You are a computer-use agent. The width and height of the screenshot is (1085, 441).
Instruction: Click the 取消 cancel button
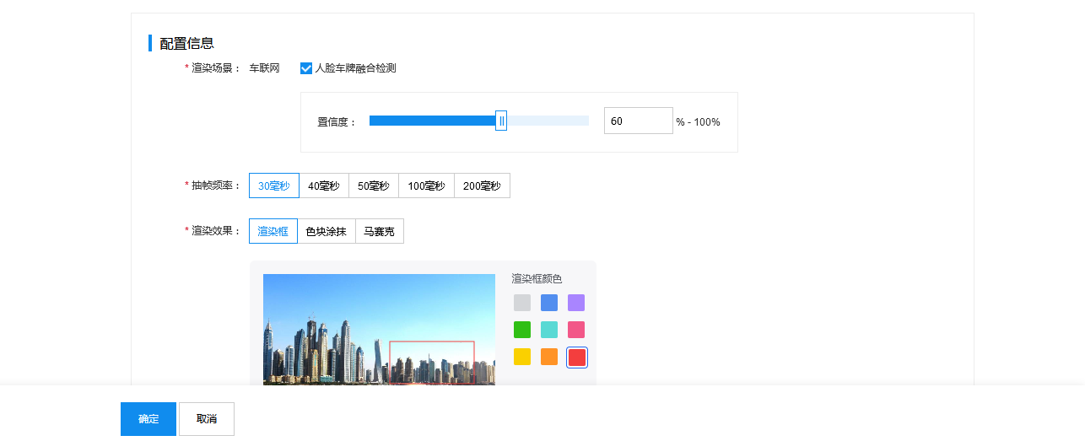(x=207, y=419)
